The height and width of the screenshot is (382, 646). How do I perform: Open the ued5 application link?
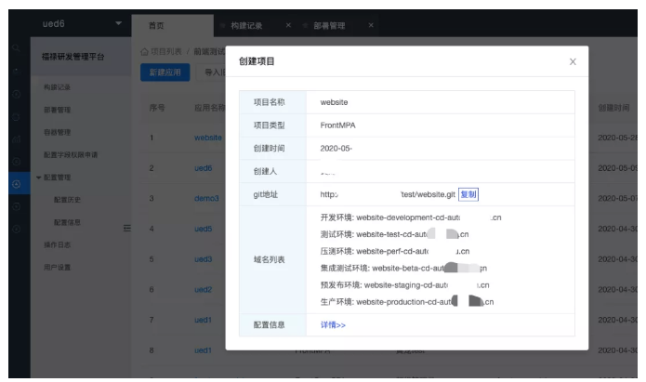(204, 229)
